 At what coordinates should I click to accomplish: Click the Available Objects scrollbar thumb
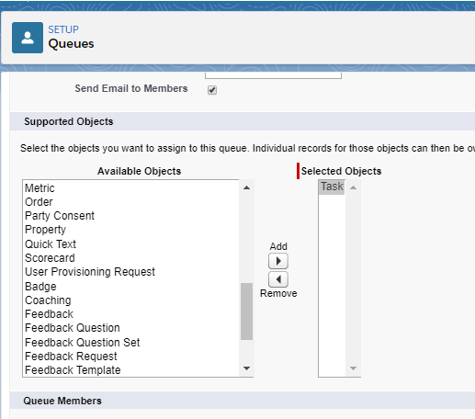click(x=246, y=311)
